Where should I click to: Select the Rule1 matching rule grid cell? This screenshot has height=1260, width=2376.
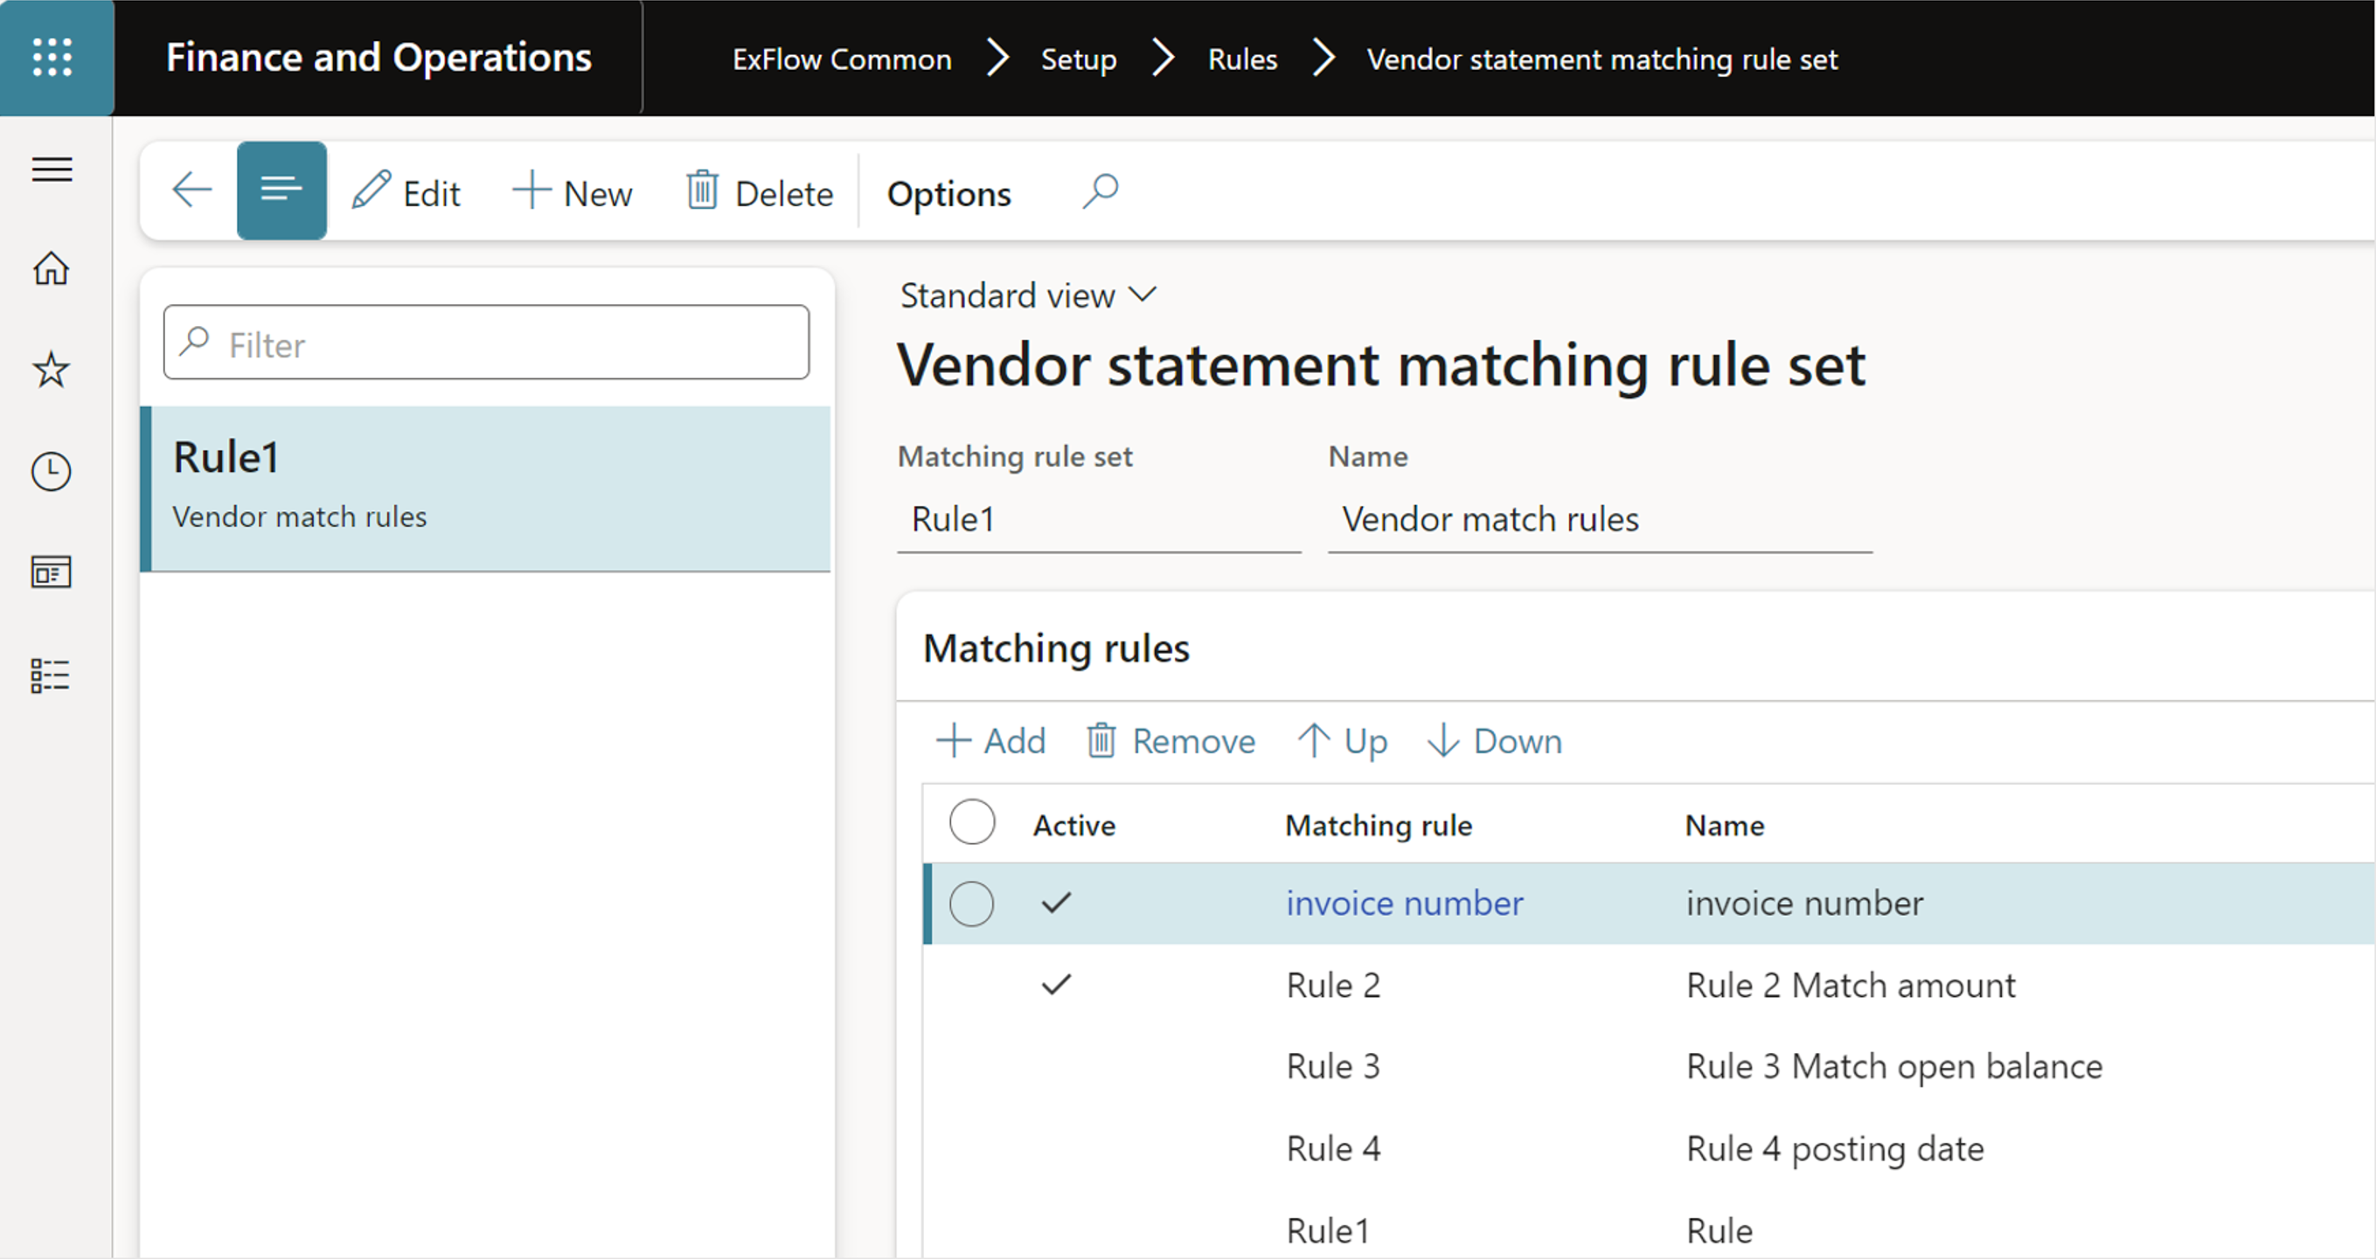[1328, 1230]
